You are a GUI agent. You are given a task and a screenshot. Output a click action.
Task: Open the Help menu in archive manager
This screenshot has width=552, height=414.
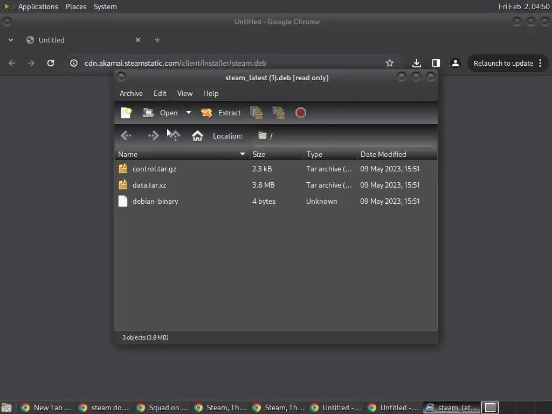pyautogui.click(x=211, y=93)
